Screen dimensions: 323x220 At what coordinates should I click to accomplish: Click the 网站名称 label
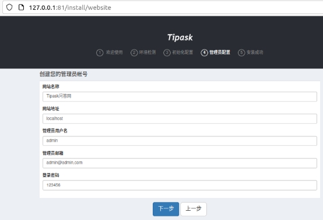tap(51, 86)
